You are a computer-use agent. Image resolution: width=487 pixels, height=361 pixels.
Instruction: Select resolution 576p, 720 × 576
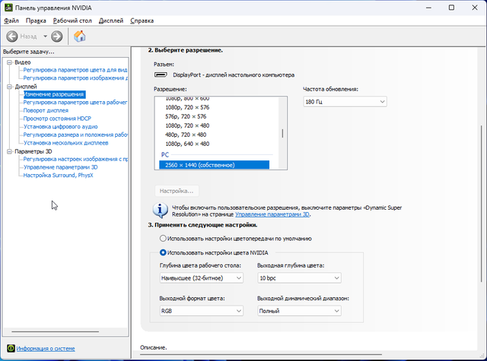pos(186,116)
